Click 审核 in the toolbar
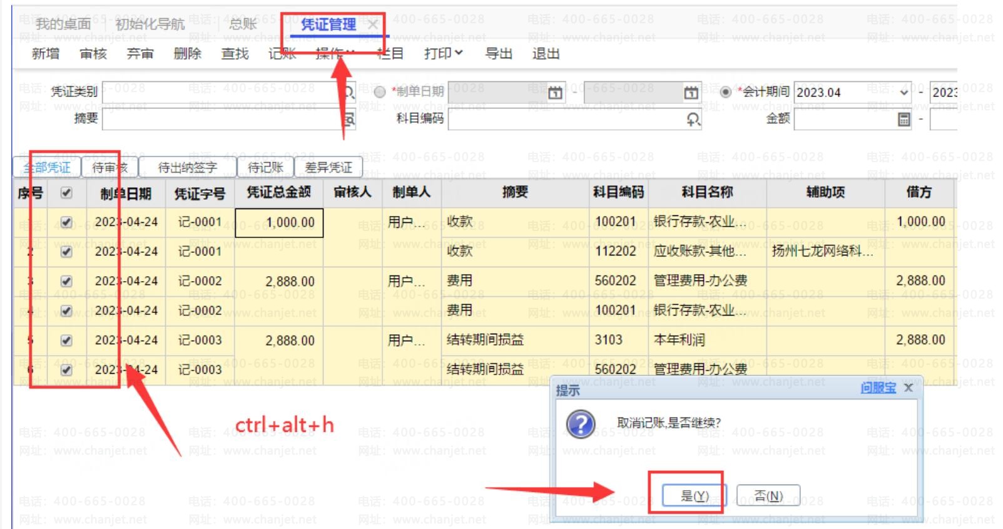 93,54
